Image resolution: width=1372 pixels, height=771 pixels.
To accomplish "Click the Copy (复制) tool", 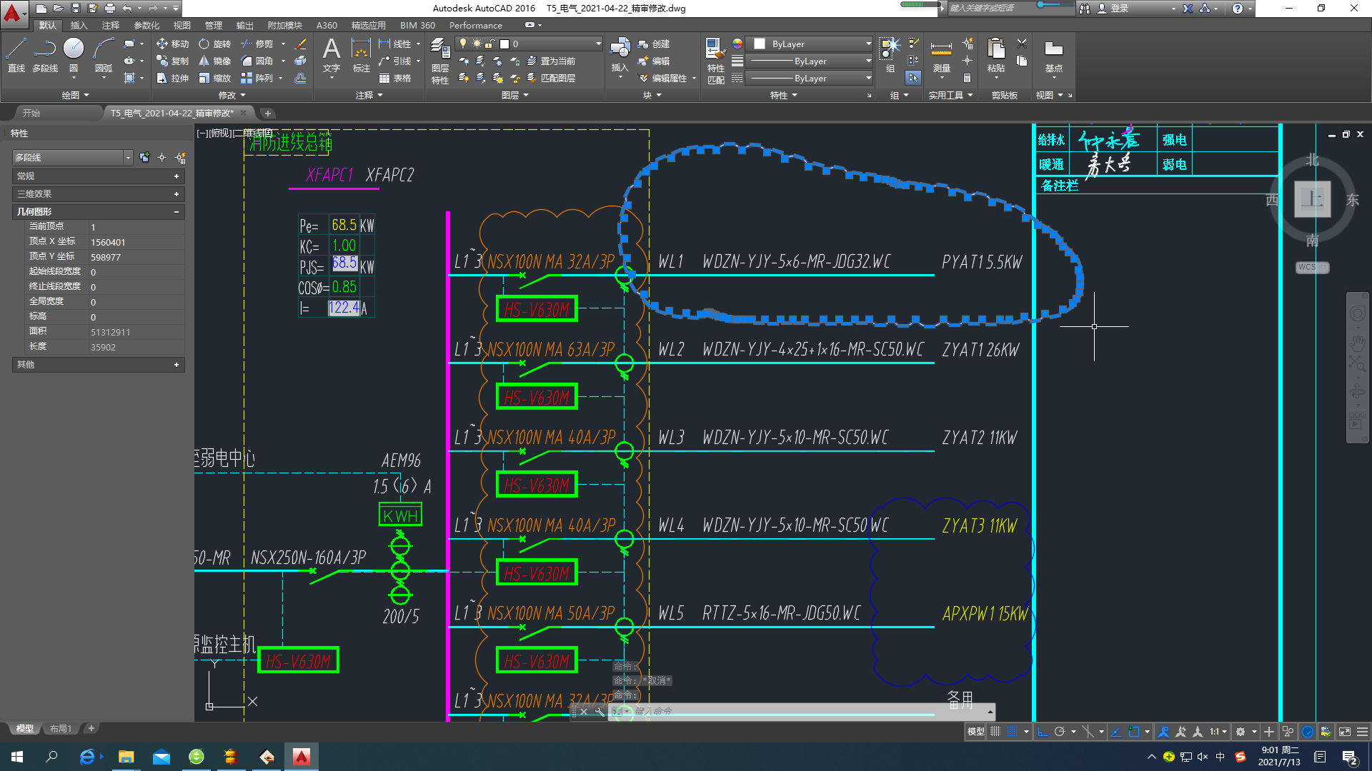I will coord(172,61).
